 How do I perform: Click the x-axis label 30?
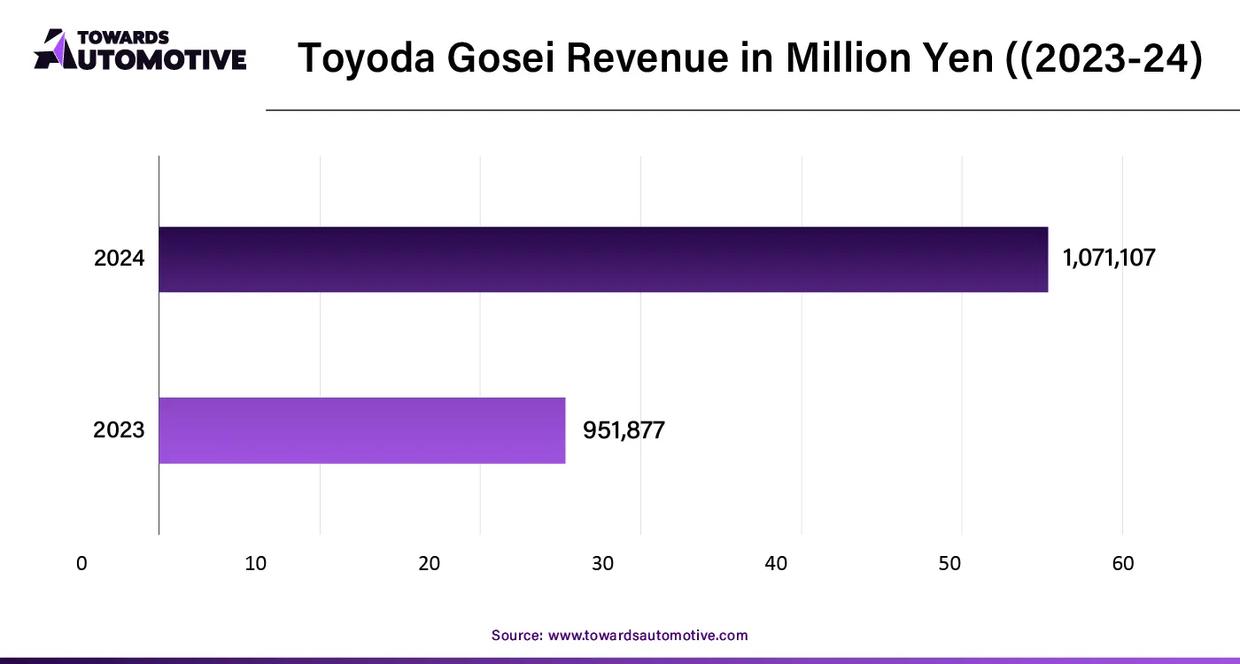(x=602, y=563)
